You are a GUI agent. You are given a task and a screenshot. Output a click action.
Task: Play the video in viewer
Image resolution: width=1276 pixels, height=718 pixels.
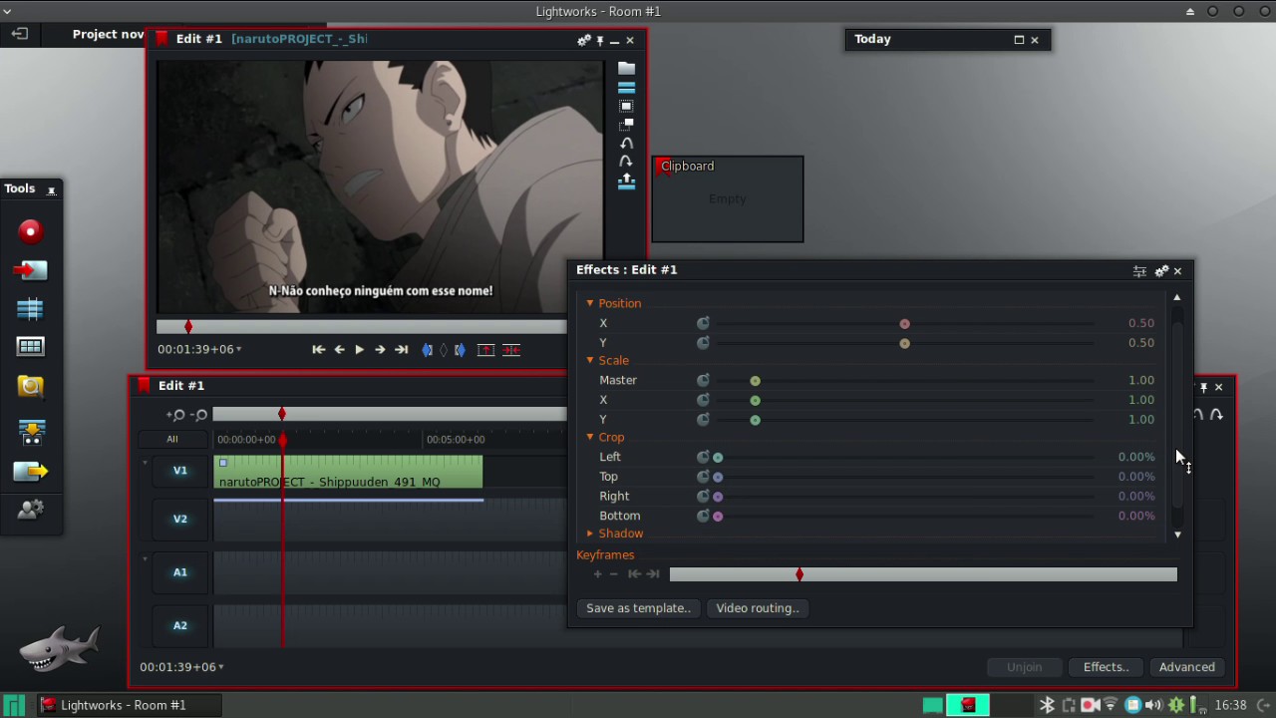(x=360, y=350)
